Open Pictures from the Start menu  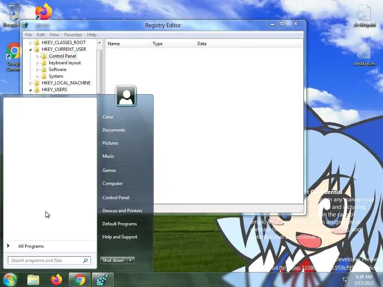110,143
